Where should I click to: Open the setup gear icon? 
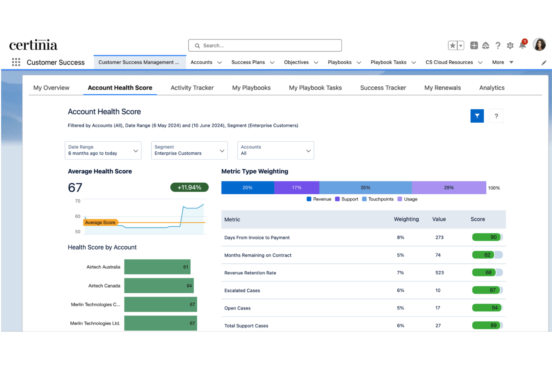(510, 45)
